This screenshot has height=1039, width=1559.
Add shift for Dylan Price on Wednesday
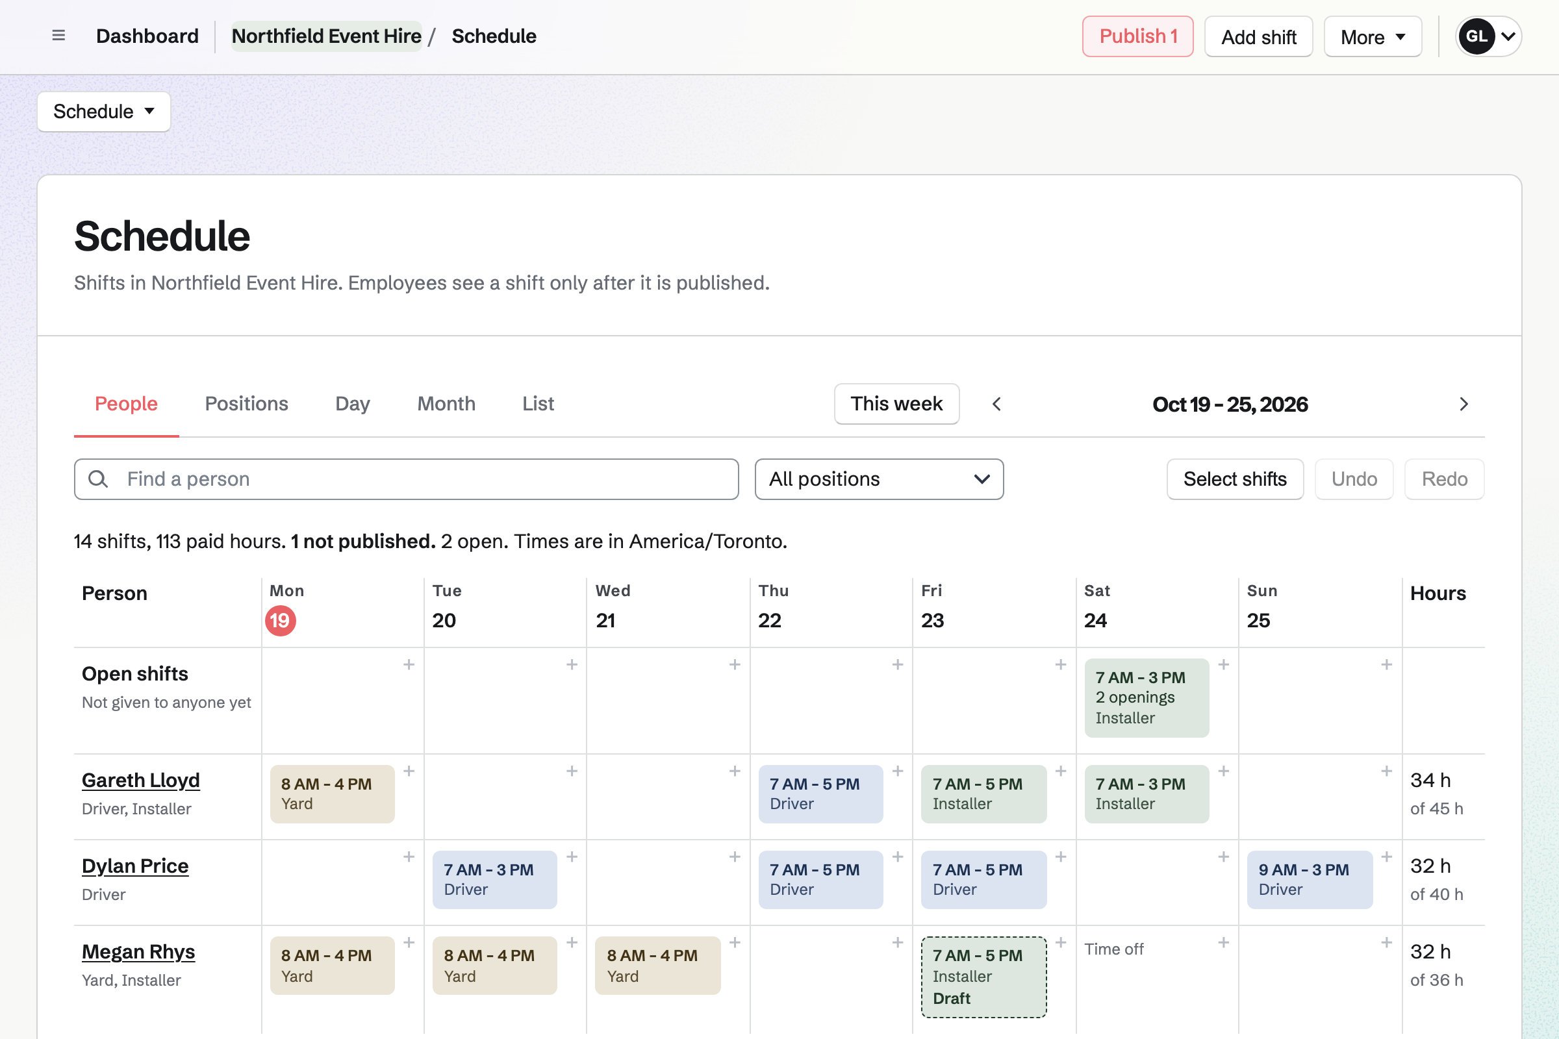coord(735,857)
